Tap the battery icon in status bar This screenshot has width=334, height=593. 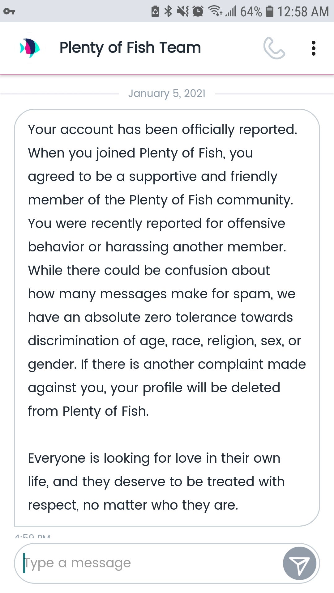[270, 11]
